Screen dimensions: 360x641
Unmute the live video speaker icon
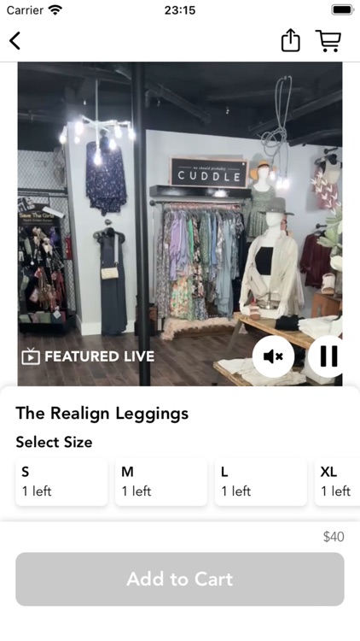click(x=273, y=356)
